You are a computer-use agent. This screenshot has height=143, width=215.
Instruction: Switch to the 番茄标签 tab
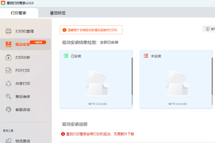coord(58,13)
